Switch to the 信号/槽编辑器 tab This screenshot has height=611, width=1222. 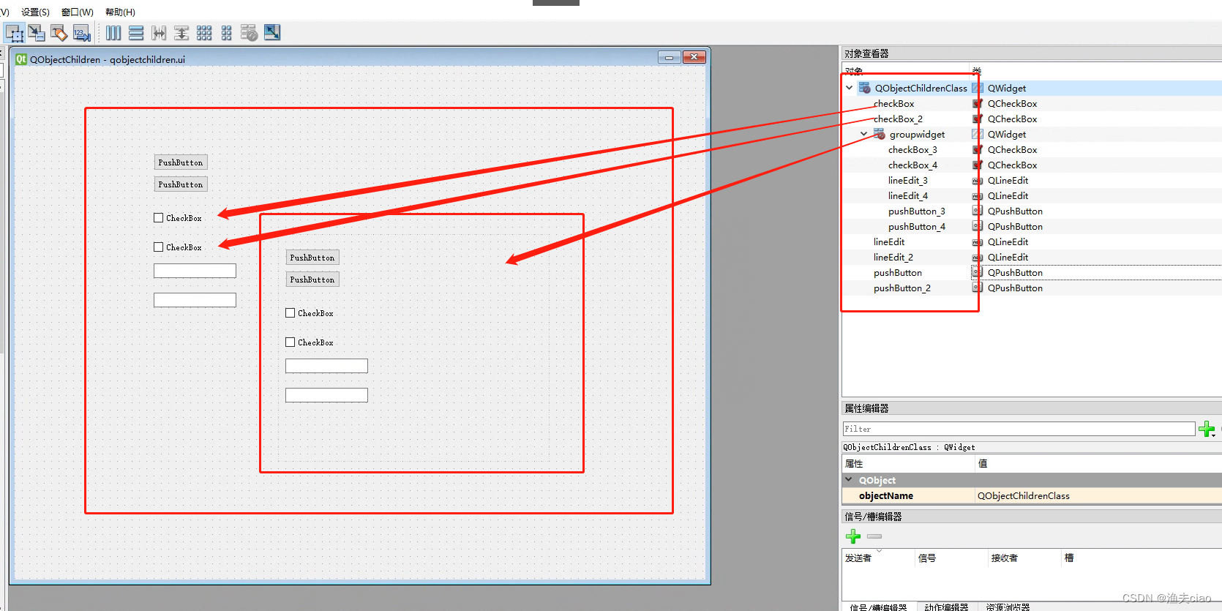coord(879,607)
